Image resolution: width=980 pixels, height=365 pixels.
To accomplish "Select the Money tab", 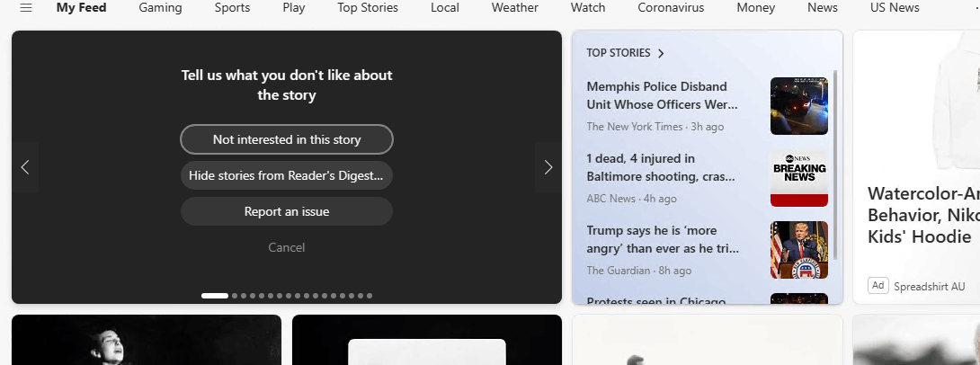I will (x=755, y=8).
